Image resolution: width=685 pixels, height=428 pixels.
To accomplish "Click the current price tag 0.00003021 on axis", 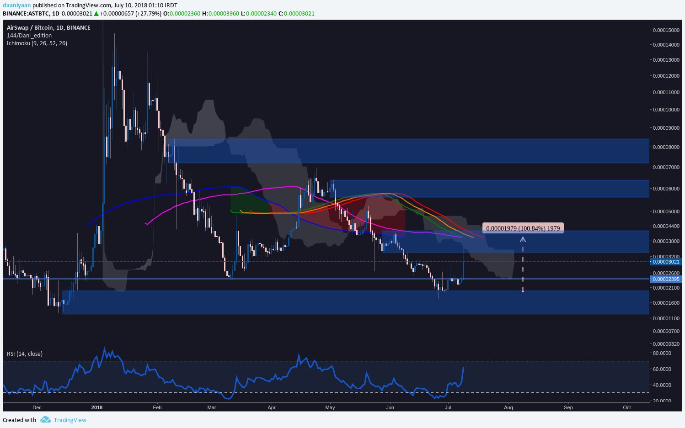I will click(x=666, y=262).
